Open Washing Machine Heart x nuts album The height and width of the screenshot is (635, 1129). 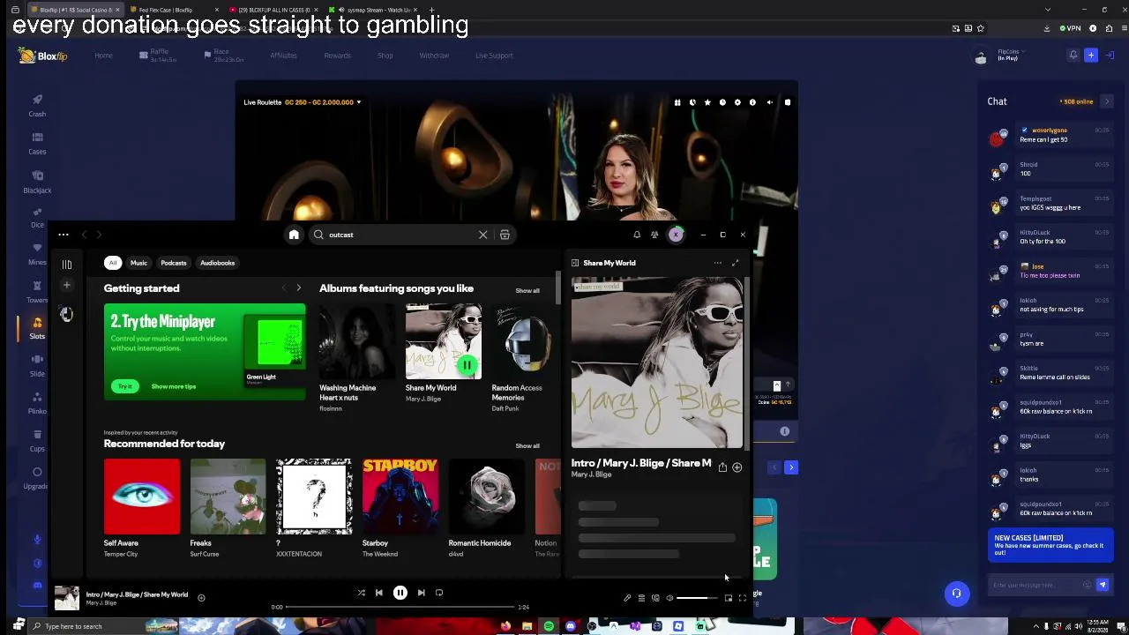click(356, 358)
